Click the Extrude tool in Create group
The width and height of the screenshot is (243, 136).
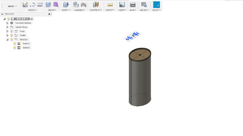[x=48, y=5]
